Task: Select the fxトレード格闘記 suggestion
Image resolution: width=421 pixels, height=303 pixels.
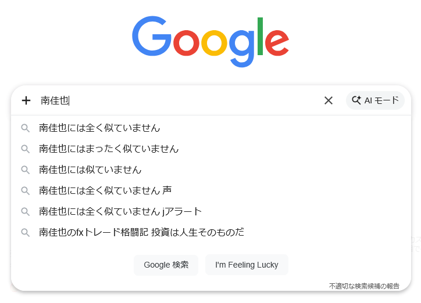Action: pos(141,233)
